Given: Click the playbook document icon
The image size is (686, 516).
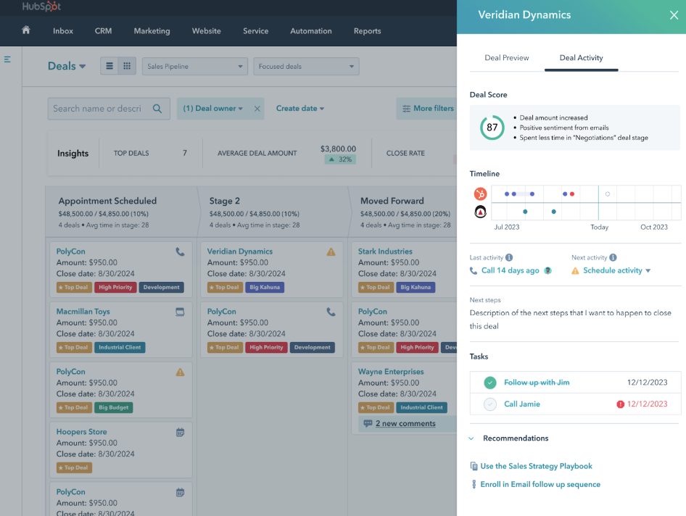Looking at the screenshot, I should [474, 466].
